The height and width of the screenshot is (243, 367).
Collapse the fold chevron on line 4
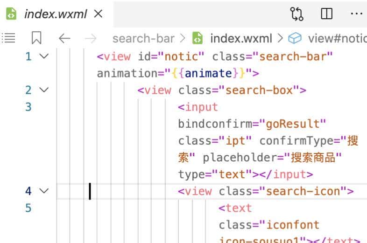pyautogui.click(x=44, y=191)
